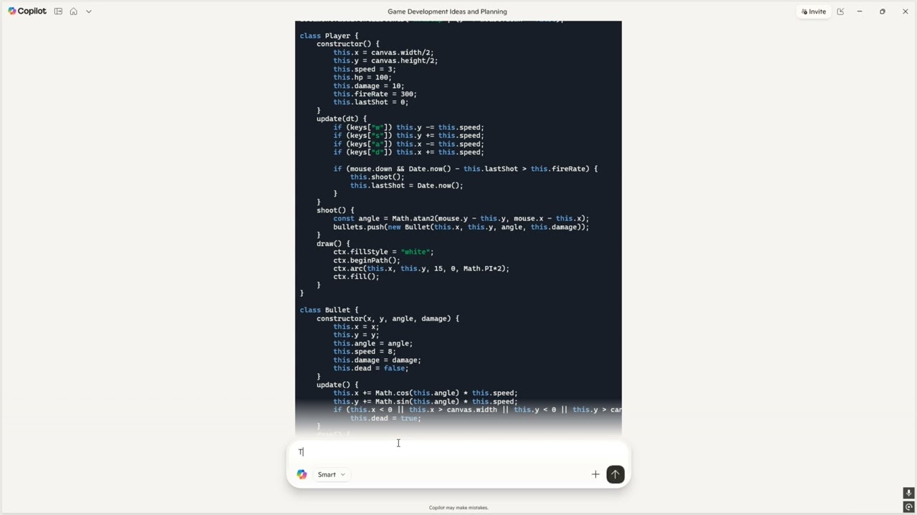Click the 'class Bullet {' code line
Screen dimensions: 917x515
[x=329, y=310]
